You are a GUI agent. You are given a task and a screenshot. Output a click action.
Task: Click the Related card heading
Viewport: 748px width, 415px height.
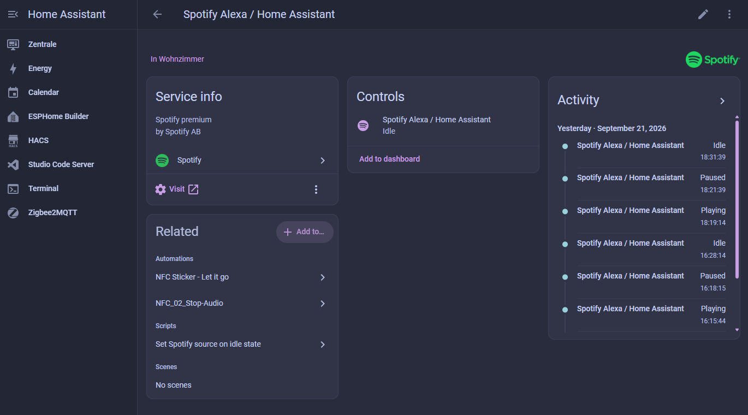tap(177, 232)
